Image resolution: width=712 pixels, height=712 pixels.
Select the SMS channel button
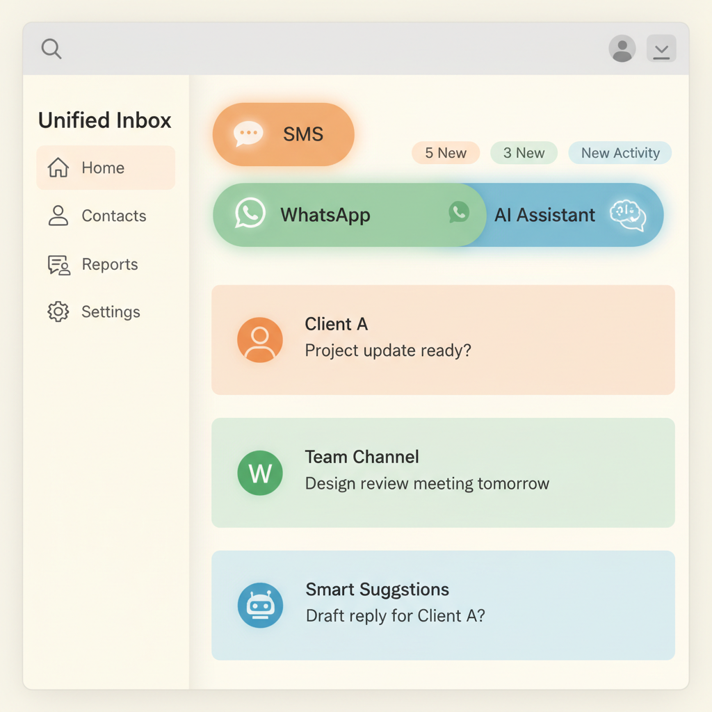[x=284, y=134]
